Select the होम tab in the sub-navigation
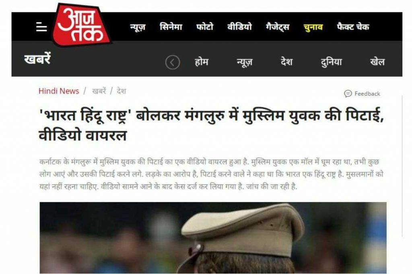Viewport: 412px width, 274px height. coord(201,62)
